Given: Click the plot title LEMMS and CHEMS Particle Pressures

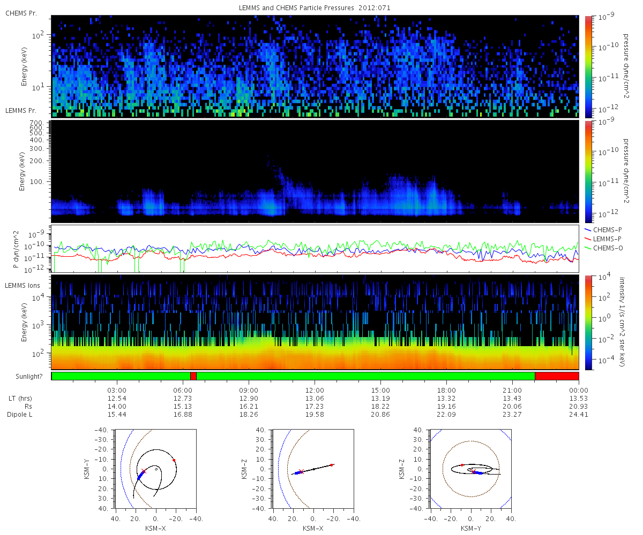Looking at the screenshot, I should click(315, 9).
